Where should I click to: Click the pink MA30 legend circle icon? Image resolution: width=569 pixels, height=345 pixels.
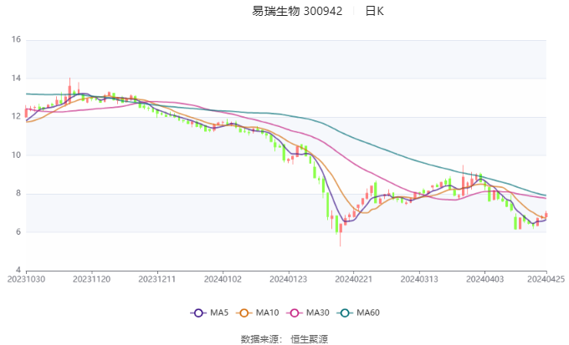(x=295, y=312)
